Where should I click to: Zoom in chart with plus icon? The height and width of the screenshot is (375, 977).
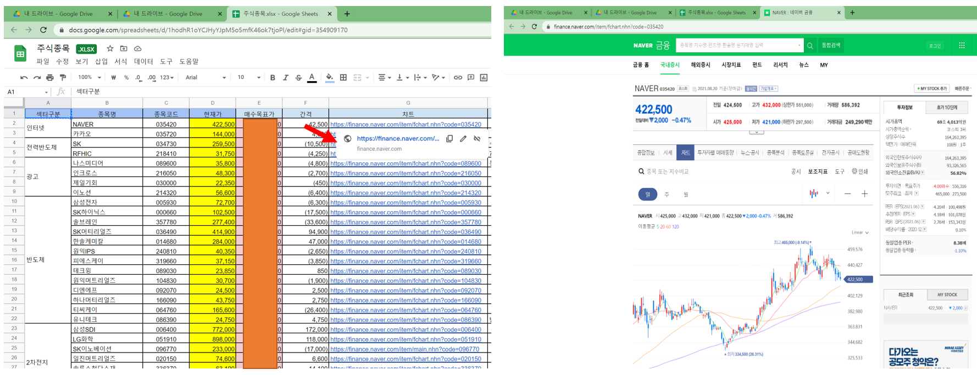point(864,194)
